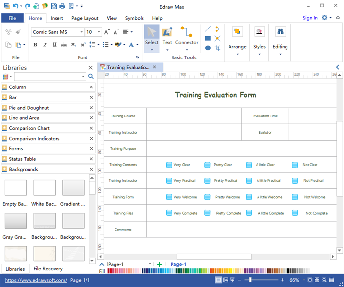Open the Page Layout ribbon tab

pos(85,18)
